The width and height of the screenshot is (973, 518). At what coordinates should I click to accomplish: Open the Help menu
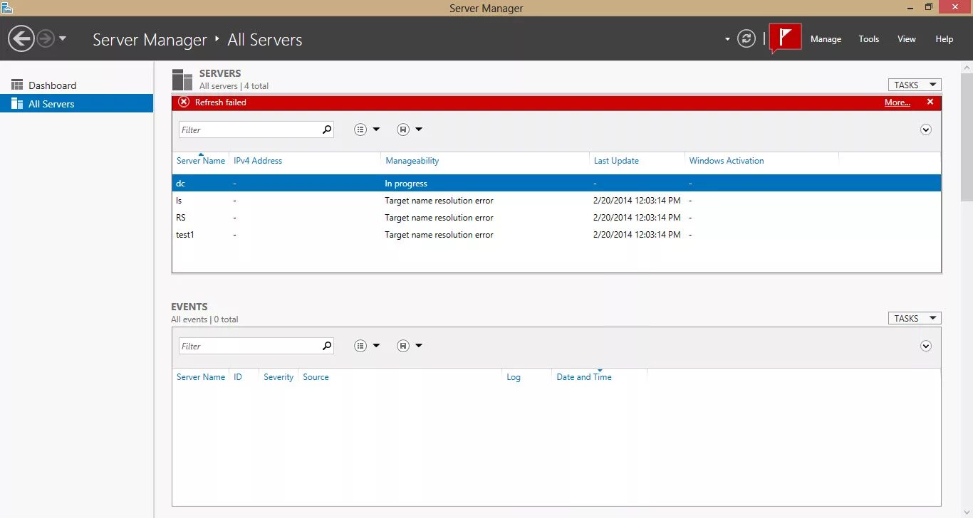tap(945, 39)
